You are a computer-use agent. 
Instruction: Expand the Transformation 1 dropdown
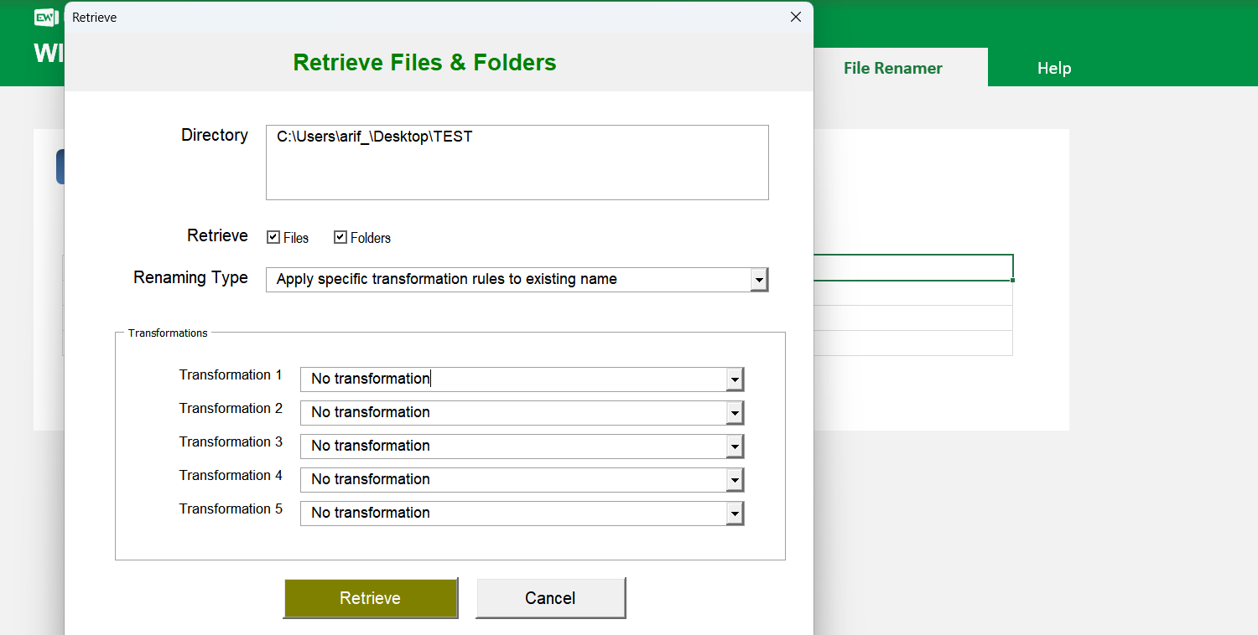(736, 379)
